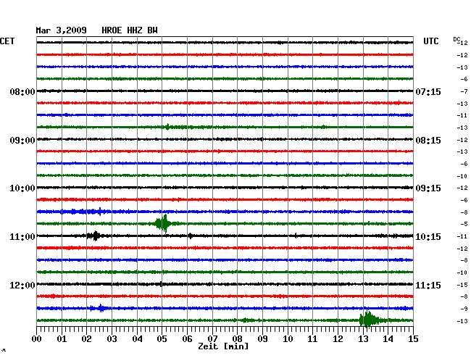Click the "10:15" UTC time label
The width and height of the screenshot is (471, 358).
(428, 237)
